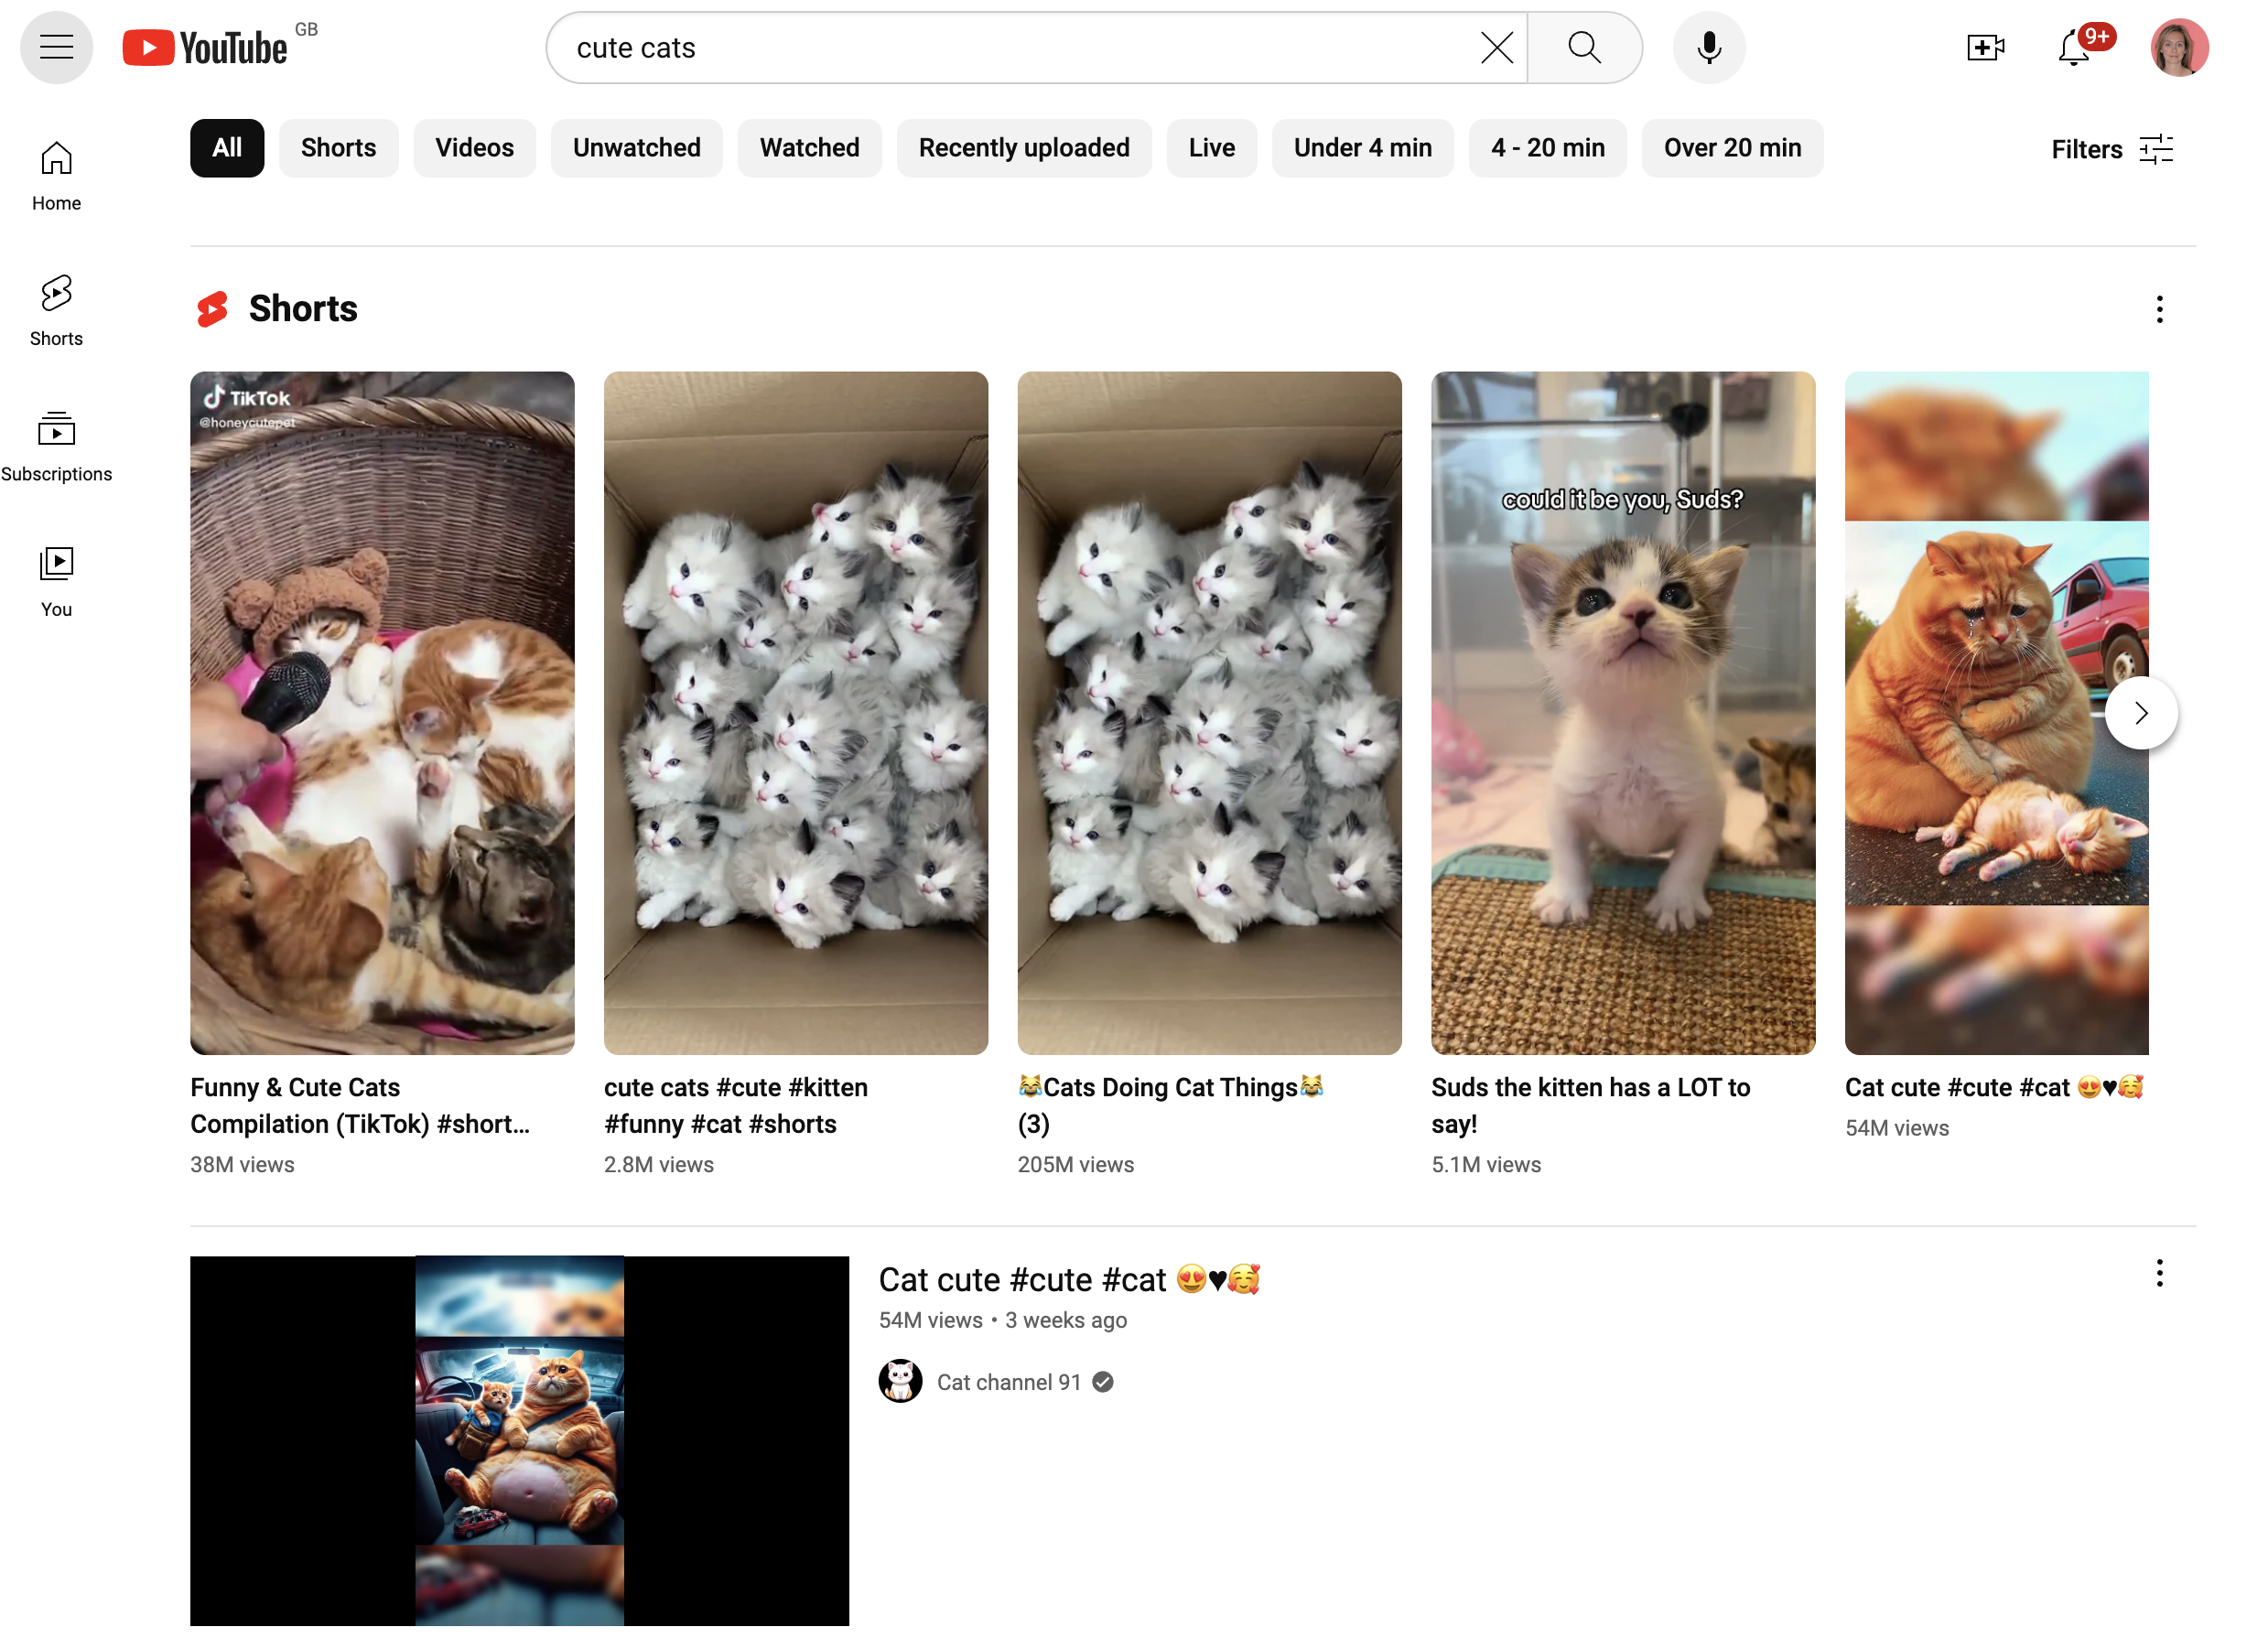Clear the search field with the X
This screenshot has height=1638, width=2268.
1496,46
